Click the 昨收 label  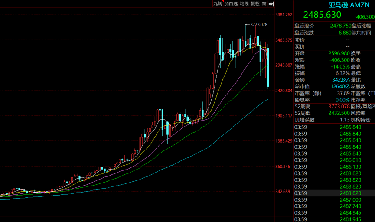coord(355,60)
